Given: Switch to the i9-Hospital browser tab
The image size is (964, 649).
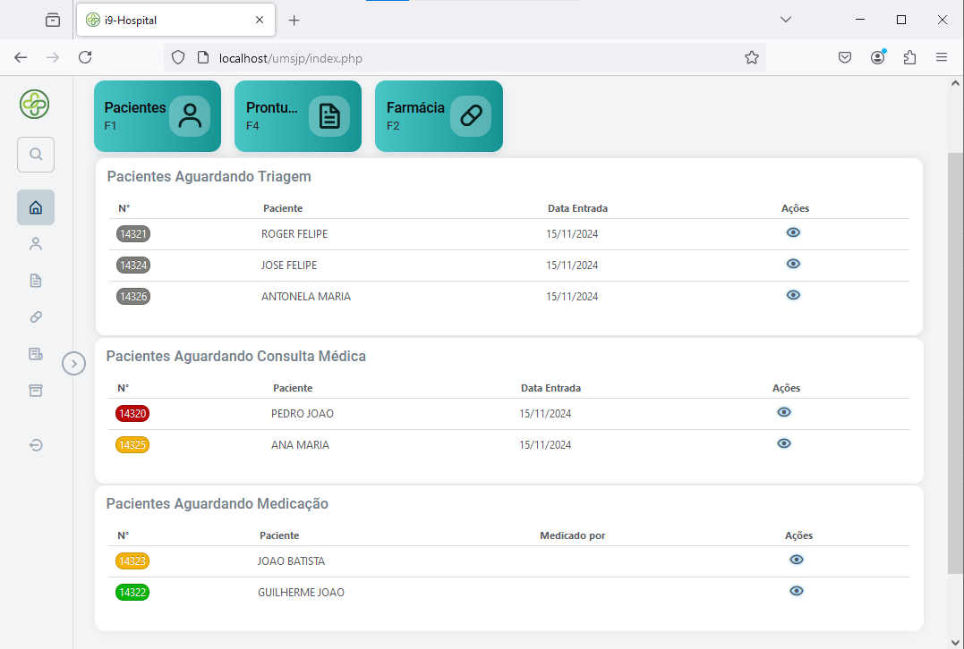Looking at the screenshot, I should [175, 21].
